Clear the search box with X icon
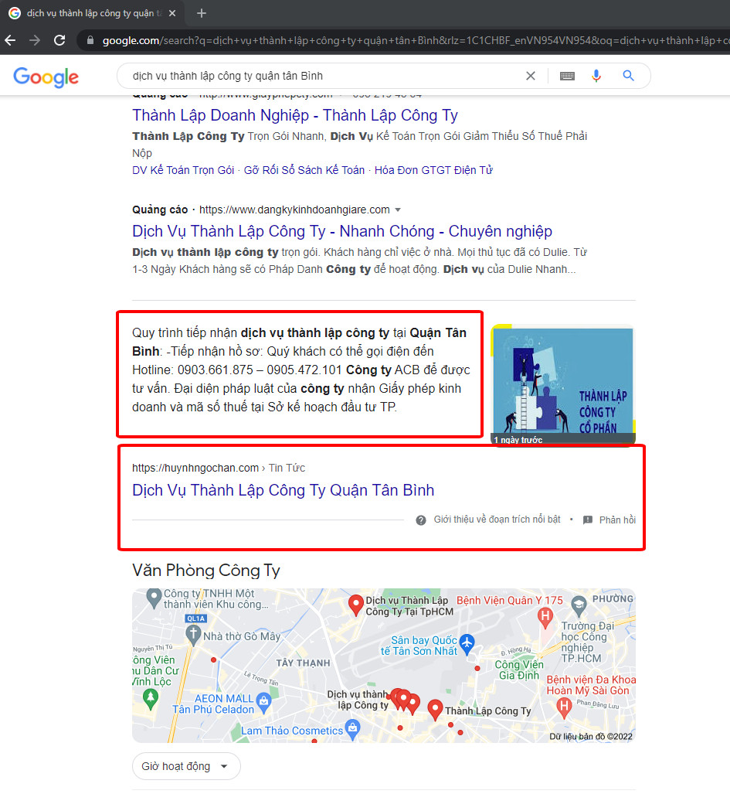 click(530, 76)
